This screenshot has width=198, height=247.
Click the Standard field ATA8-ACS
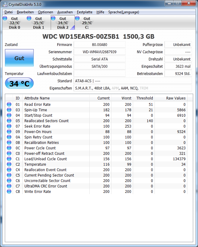[133, 81]
